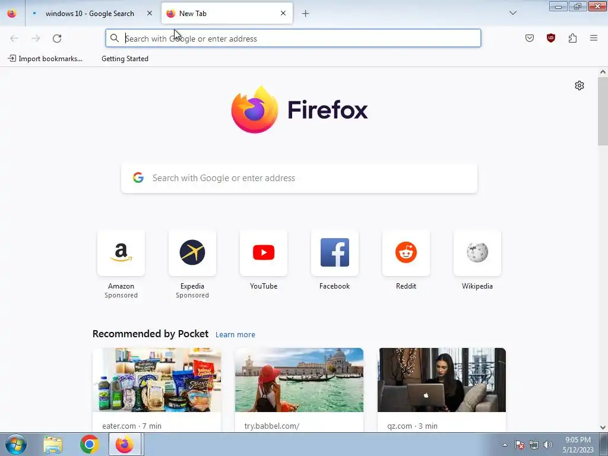This screenshot has height=456, width=608.
Task: Close the New Tab tab
Action: (283, 14)
